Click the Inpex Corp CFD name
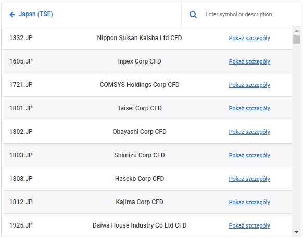This screenshot has width=303, height=239. coord(140,61)
